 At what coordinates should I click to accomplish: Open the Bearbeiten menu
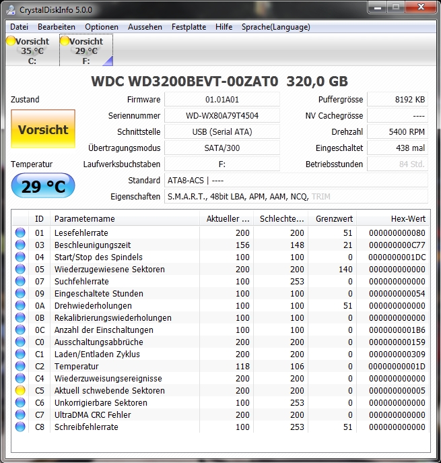click(57, 27)
